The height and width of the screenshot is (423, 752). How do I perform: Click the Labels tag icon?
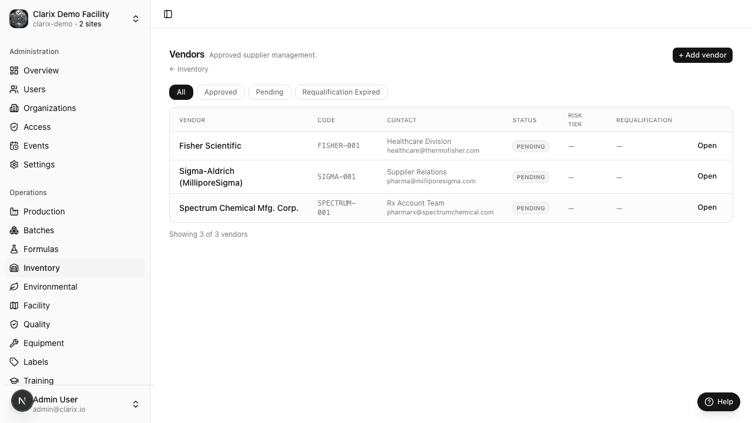[14, 362]
